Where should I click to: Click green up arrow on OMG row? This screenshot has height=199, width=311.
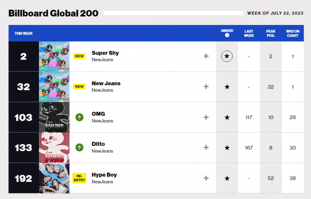point(79,117)
